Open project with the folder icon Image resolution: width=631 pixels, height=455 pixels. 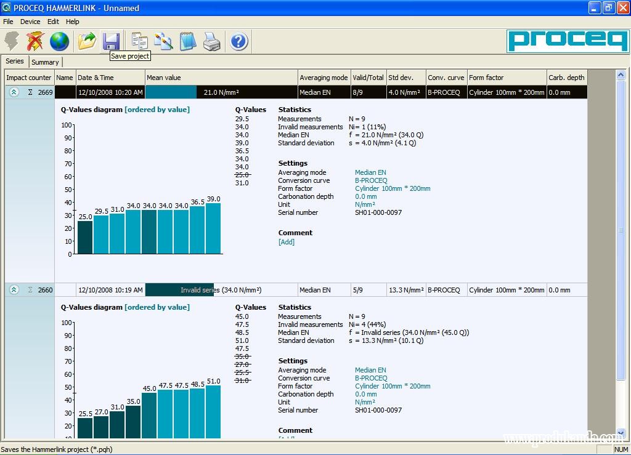pyautogui.click(x=87, y=41)
